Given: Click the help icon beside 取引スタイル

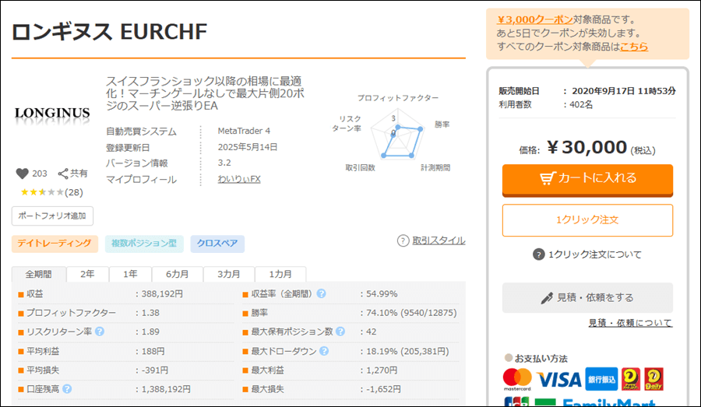Looking at the screenshot, I should point(403,240).
